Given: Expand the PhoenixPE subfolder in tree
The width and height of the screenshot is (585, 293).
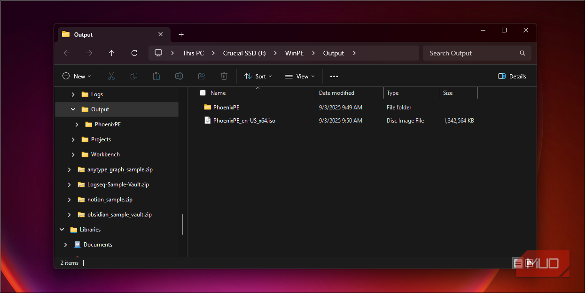Looking at the screenshot, I should click(x=77, y=124).
